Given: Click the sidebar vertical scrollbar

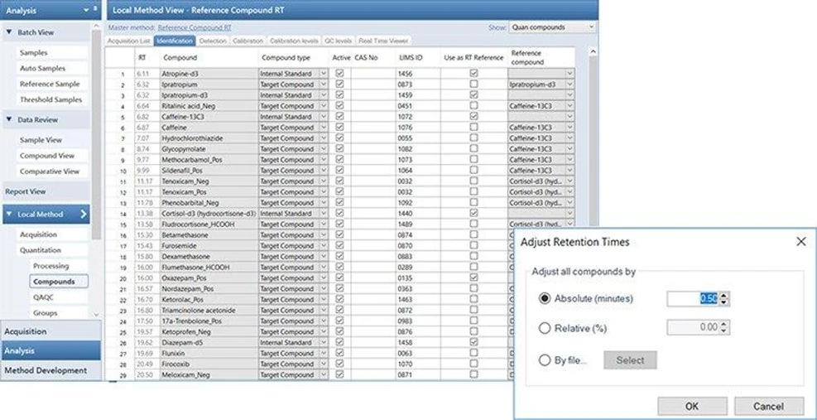Looking at the screenshot, I should tap(96, 134).
